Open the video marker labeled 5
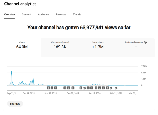The height and width of the screenshot is (115, 158). point(73,88)
